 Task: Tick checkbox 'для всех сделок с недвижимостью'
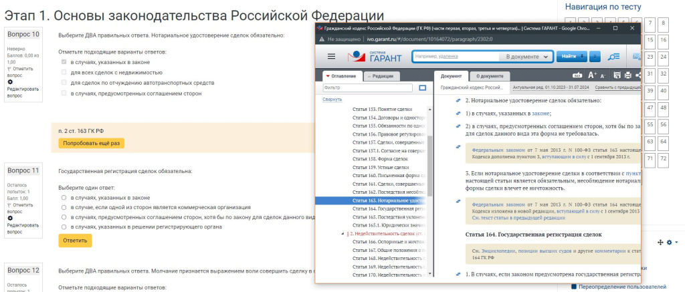coord(64,72)
